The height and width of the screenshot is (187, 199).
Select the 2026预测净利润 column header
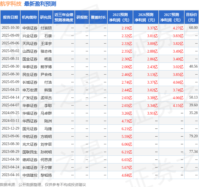[x=146, y=17]
